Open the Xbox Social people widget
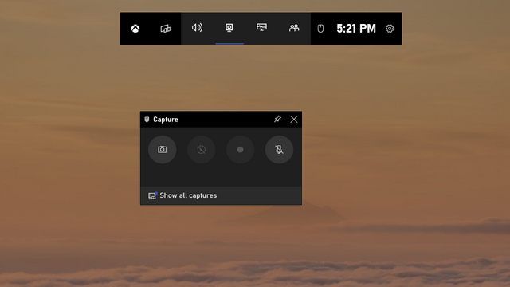Viewport: 510px width, 287px height. pos(294,28)
